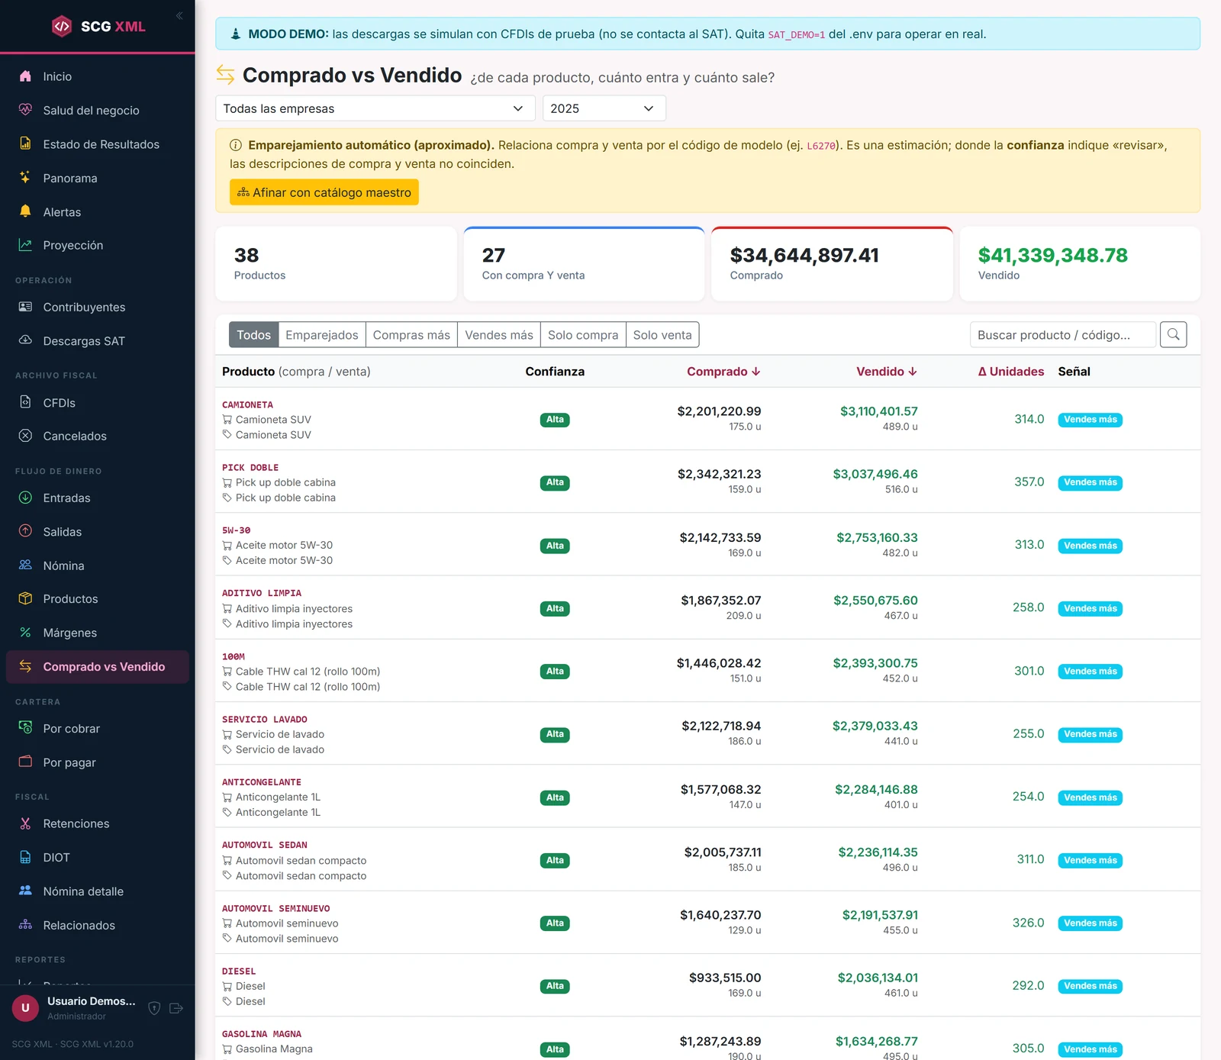Select the Compras más filter tab
1221x1060 pixels.
pyautogui.click(x=411, y=335)
